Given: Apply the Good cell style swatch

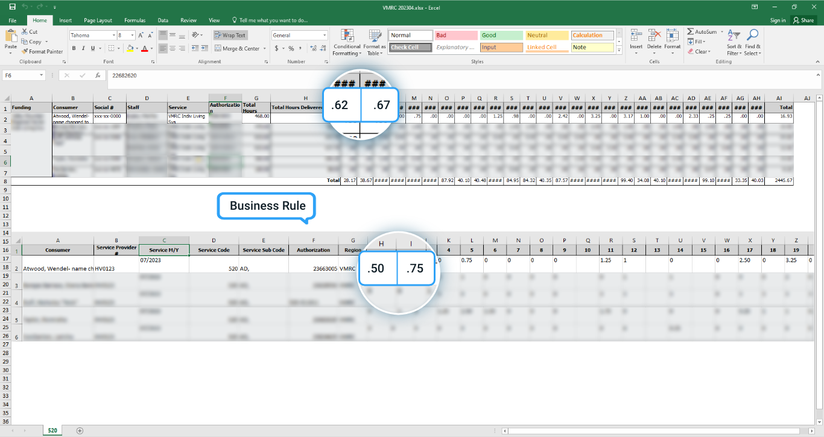Looking at the screenshot, I should point(501,36).
